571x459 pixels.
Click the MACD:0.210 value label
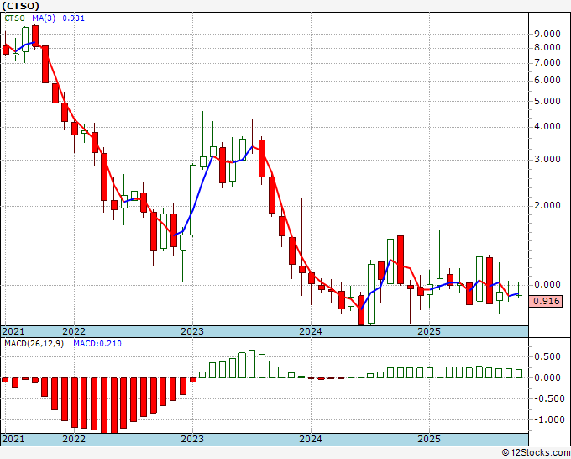point(97,344)
